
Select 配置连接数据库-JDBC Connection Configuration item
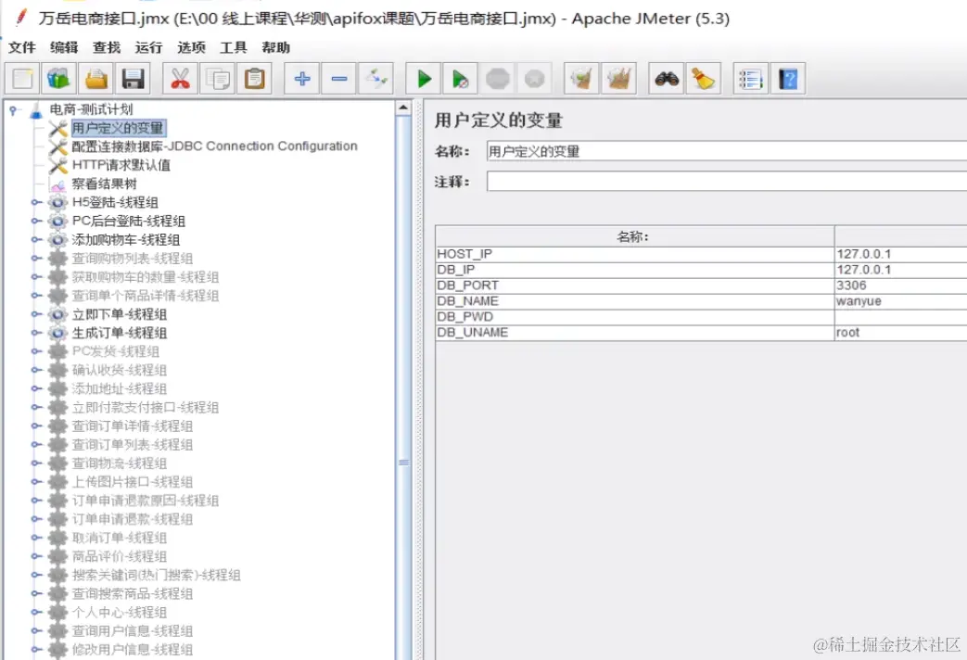point(214,146)
